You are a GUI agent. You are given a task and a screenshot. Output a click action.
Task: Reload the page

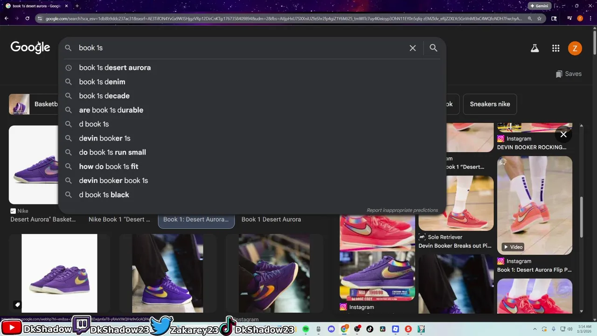click(28, 19)
